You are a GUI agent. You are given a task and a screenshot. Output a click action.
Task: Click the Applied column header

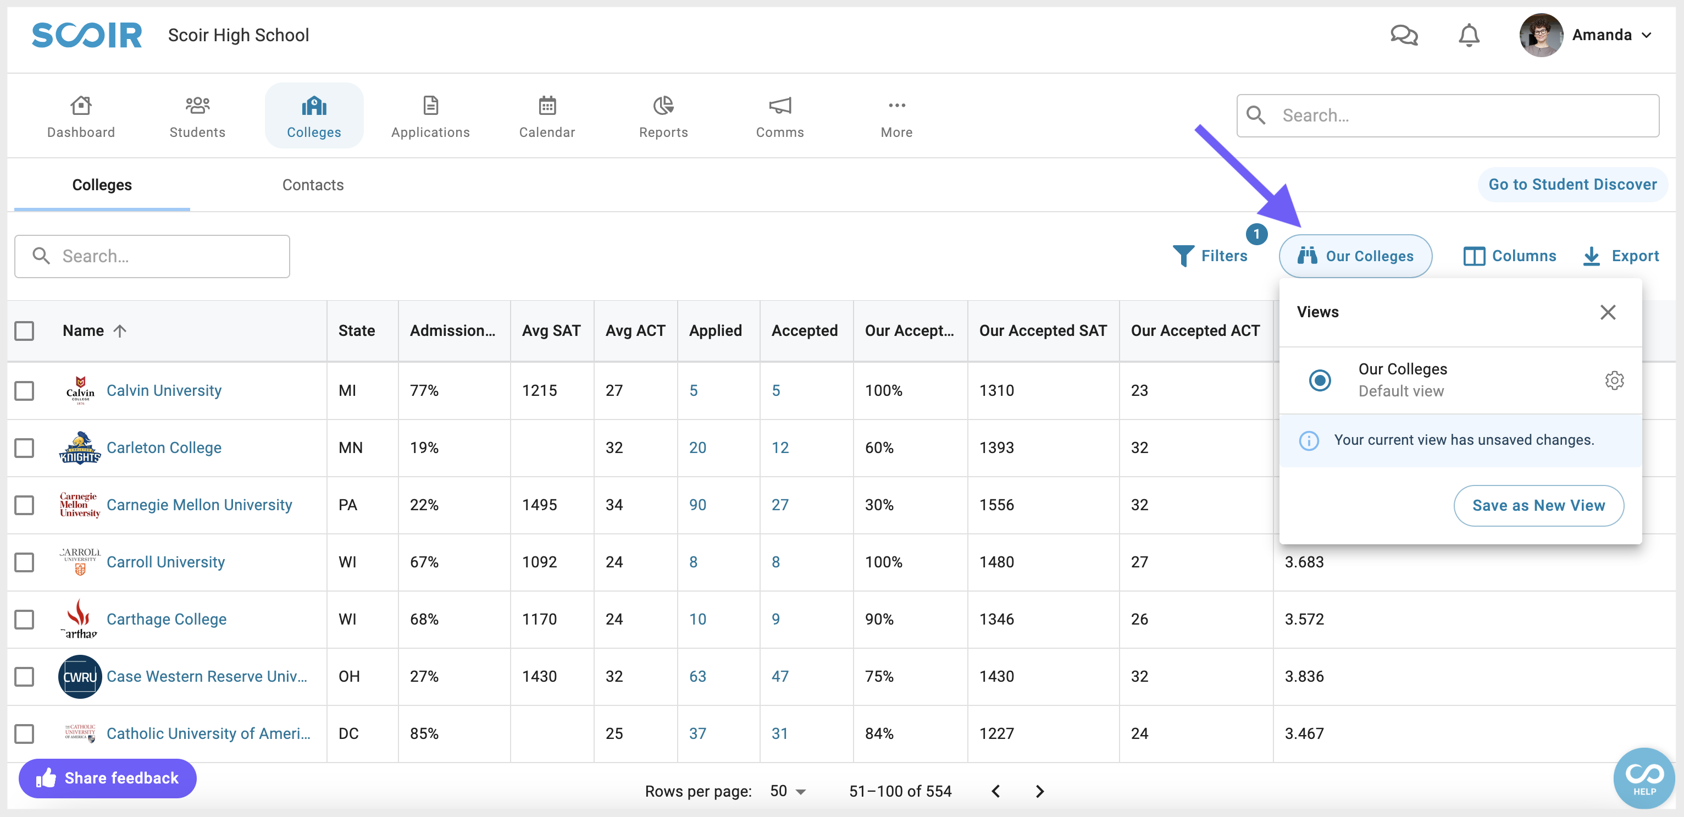[x=715, y=331]
